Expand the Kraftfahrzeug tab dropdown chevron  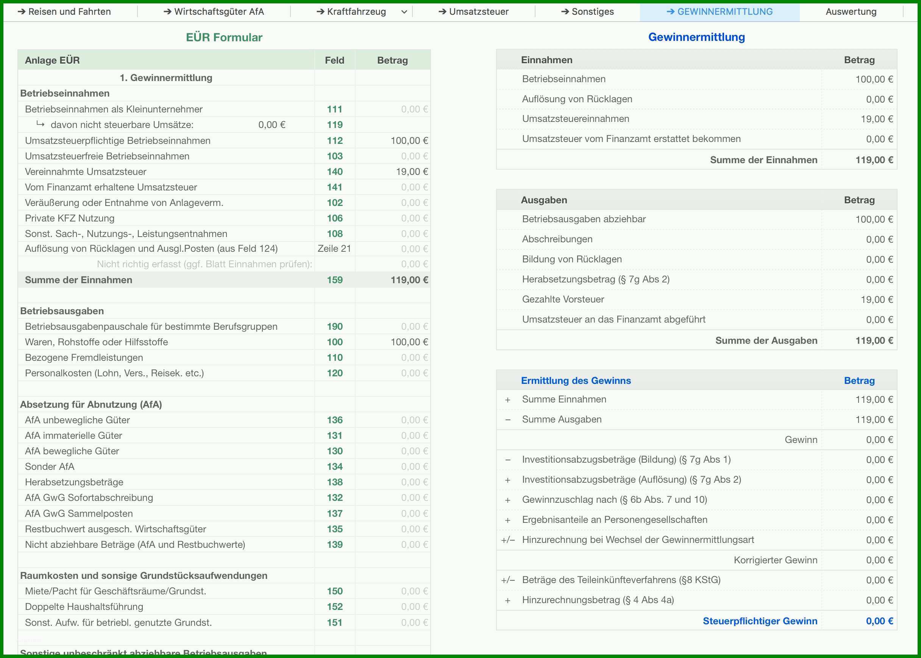404,12
